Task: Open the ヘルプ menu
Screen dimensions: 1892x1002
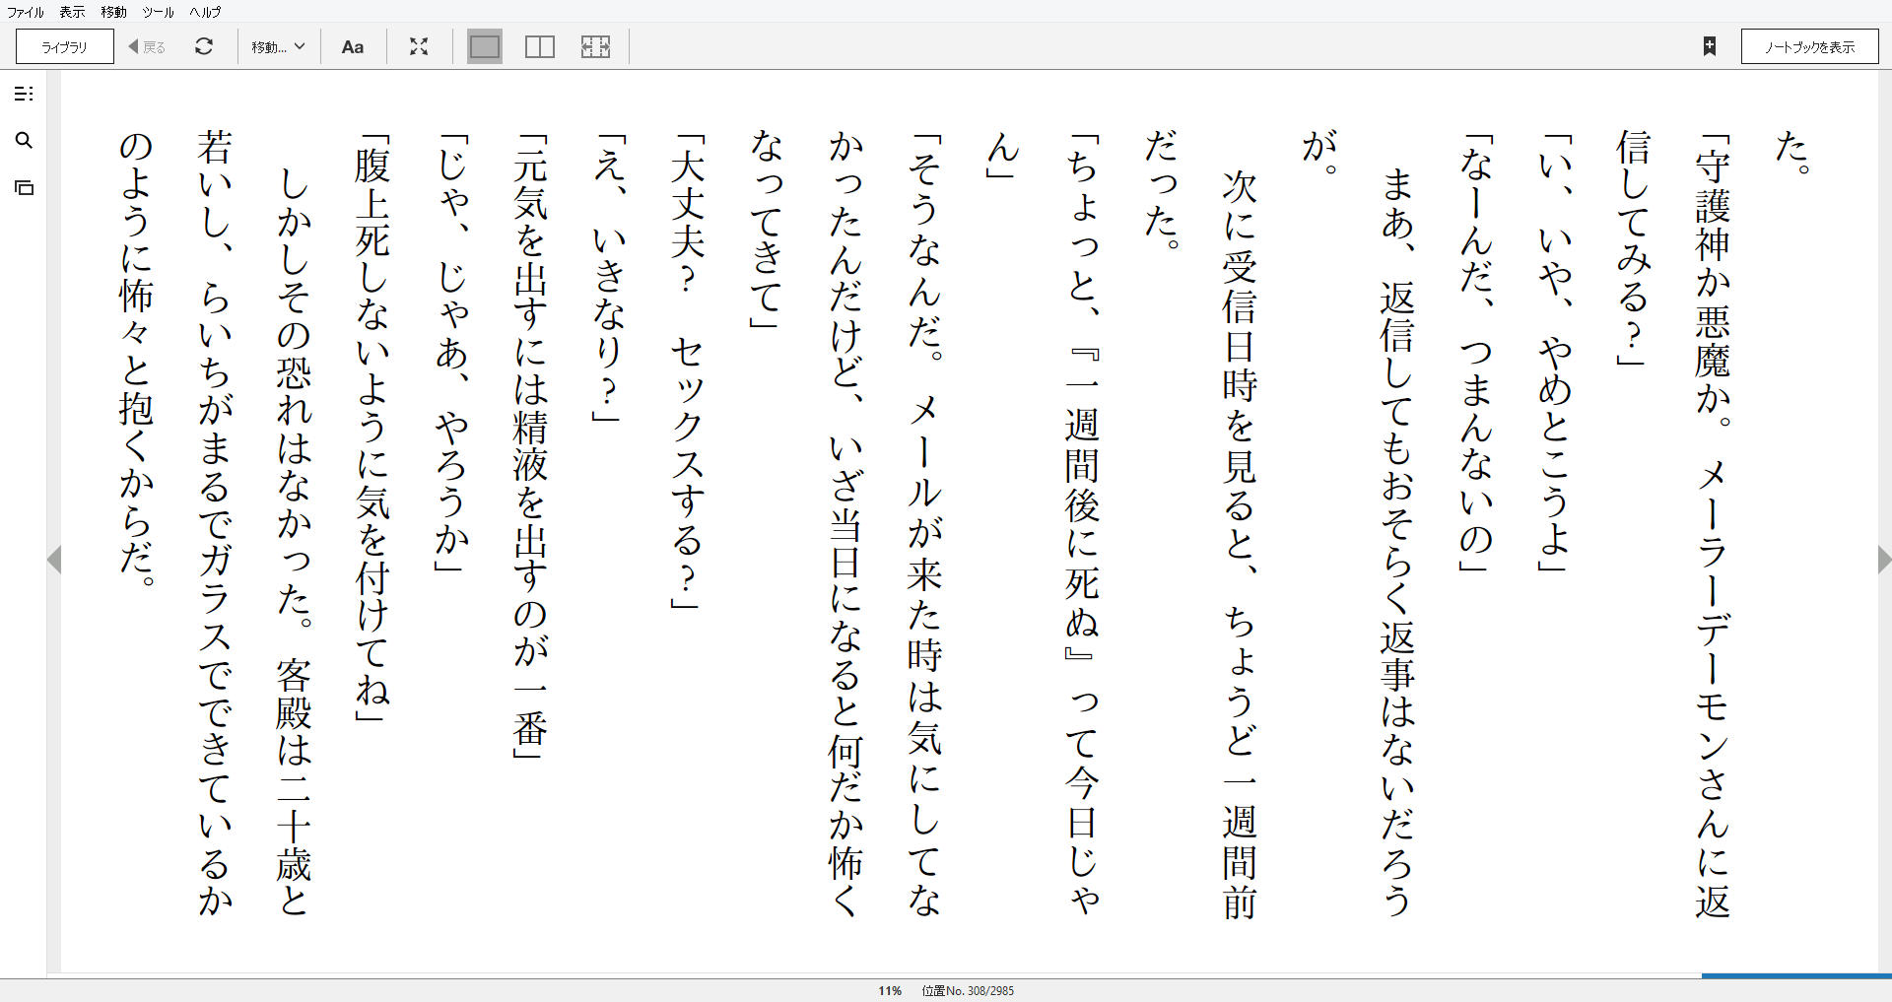Action: pos(205,12)
